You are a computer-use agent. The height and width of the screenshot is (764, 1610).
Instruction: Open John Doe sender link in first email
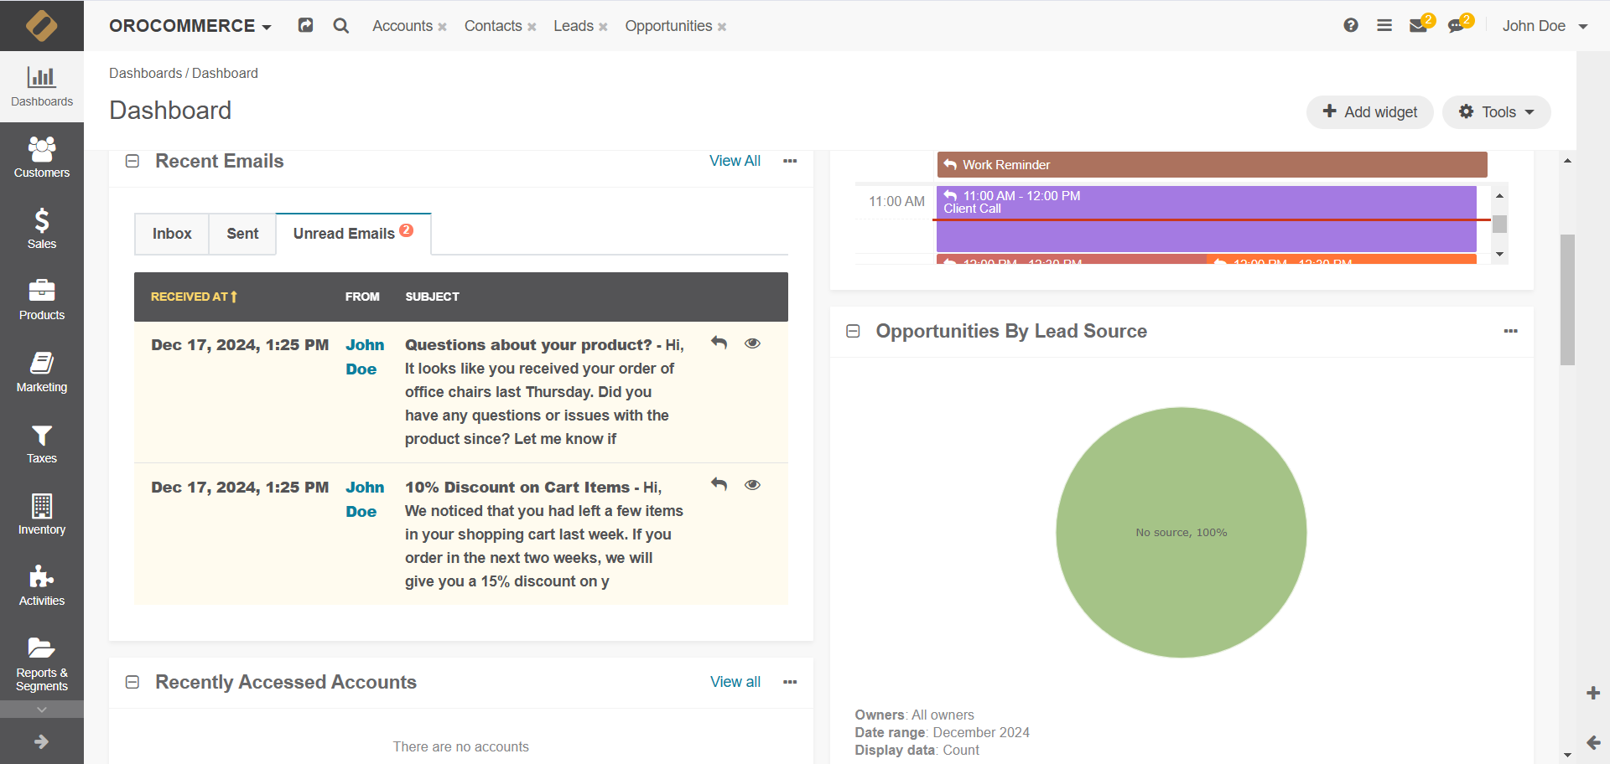pos(365,357)
